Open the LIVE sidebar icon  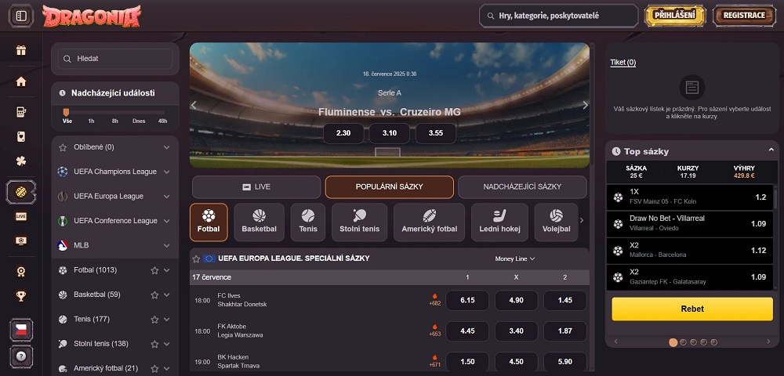tap(21, 216)
